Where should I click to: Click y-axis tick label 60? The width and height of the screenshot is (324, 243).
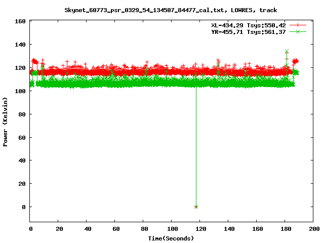click(x=22, y=138)
